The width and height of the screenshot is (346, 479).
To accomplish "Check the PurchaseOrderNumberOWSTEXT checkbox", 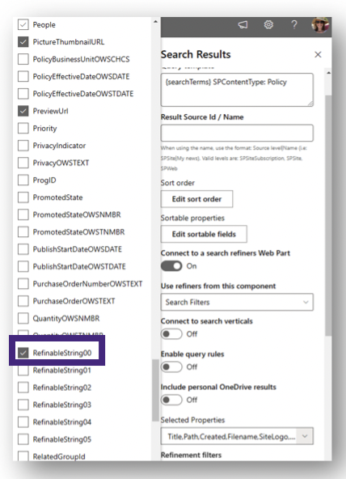I will 23,284.
